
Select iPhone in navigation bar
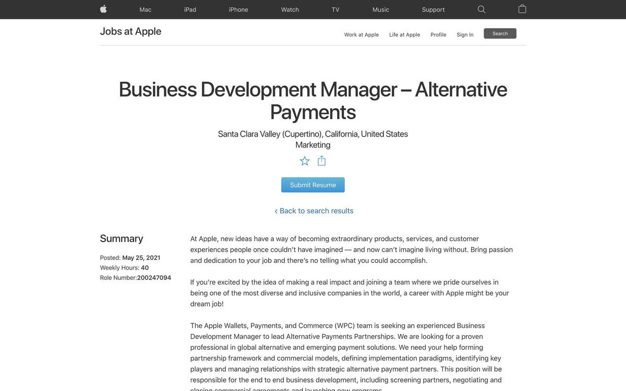pyautogui.click(x=238, y=9)
